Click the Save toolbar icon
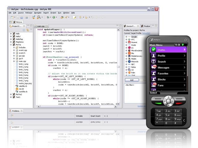Image resolution: width=198 pixels, height=148 pixels. 18,17
